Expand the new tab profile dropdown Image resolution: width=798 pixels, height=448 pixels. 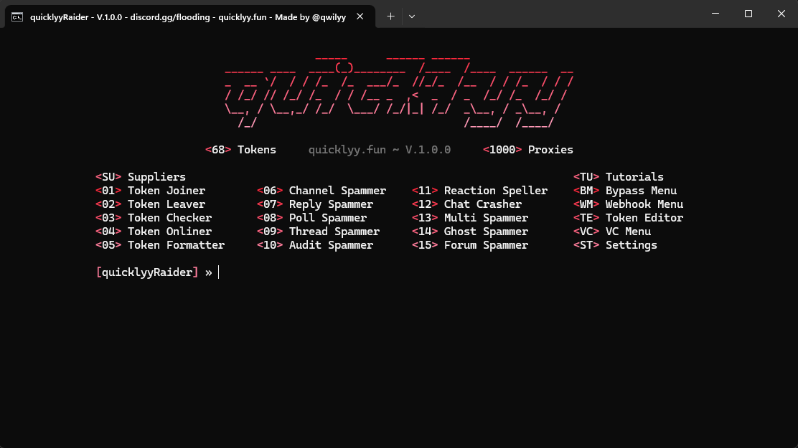coord(412,16)
